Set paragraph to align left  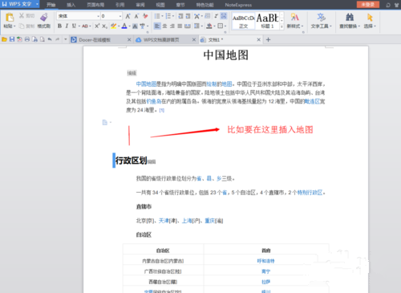[x=157, y=26]
